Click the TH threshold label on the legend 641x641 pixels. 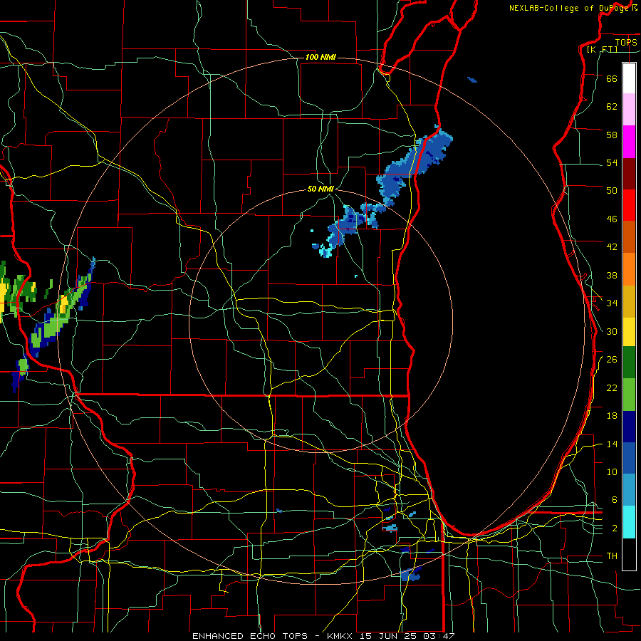click(x=612, y=556)
